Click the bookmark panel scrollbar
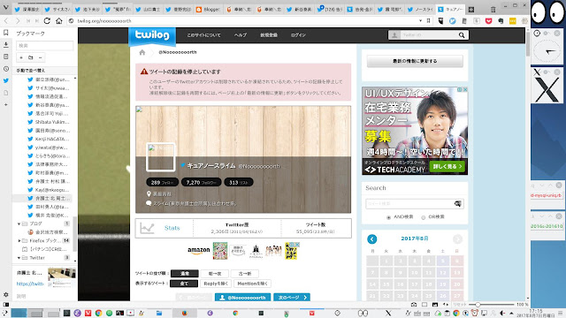This screenshot has width=566, height=318. (74, 234)
